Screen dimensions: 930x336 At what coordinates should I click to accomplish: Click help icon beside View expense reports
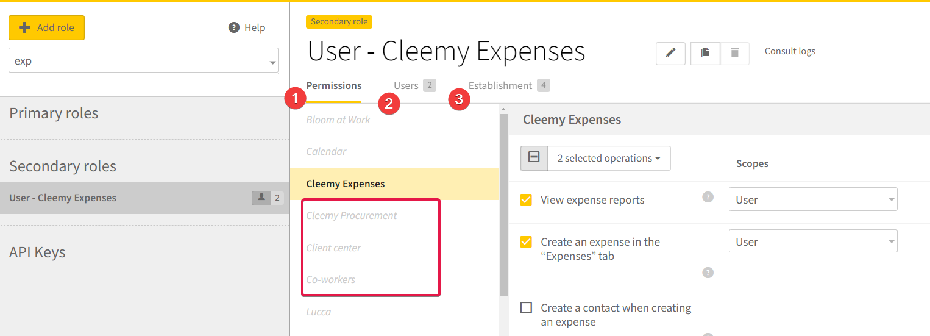click(x=708, y=197)
